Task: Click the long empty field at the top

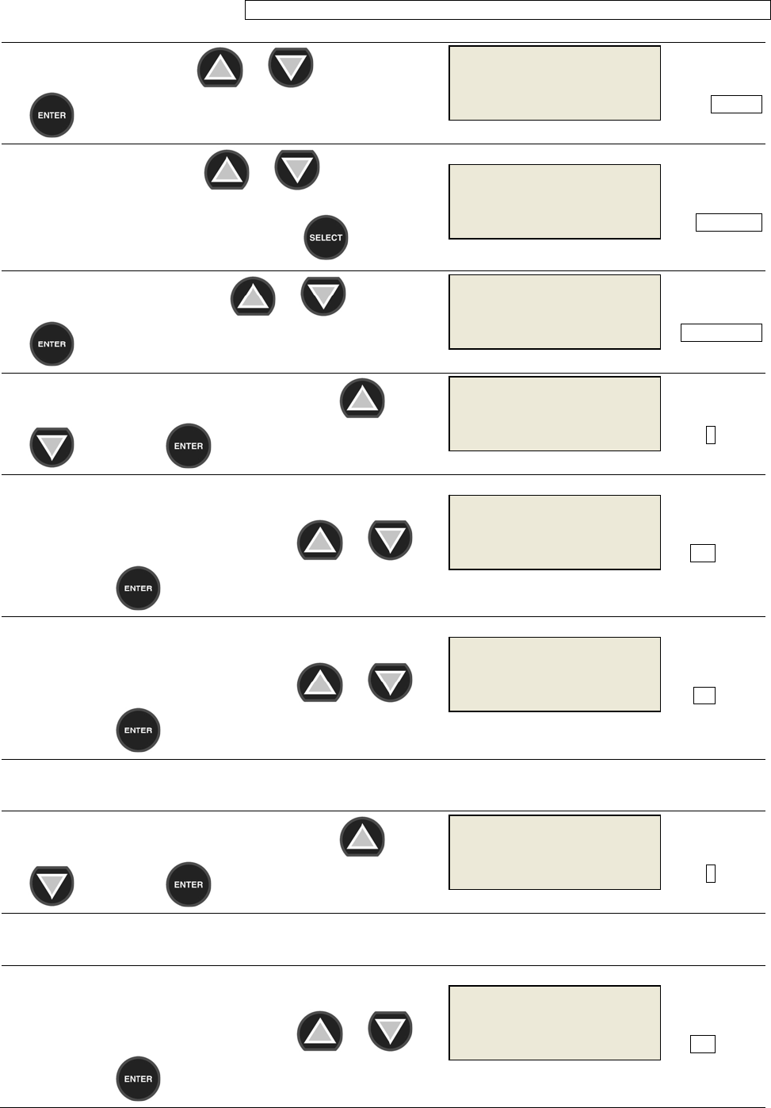Action: pos(507,10)
